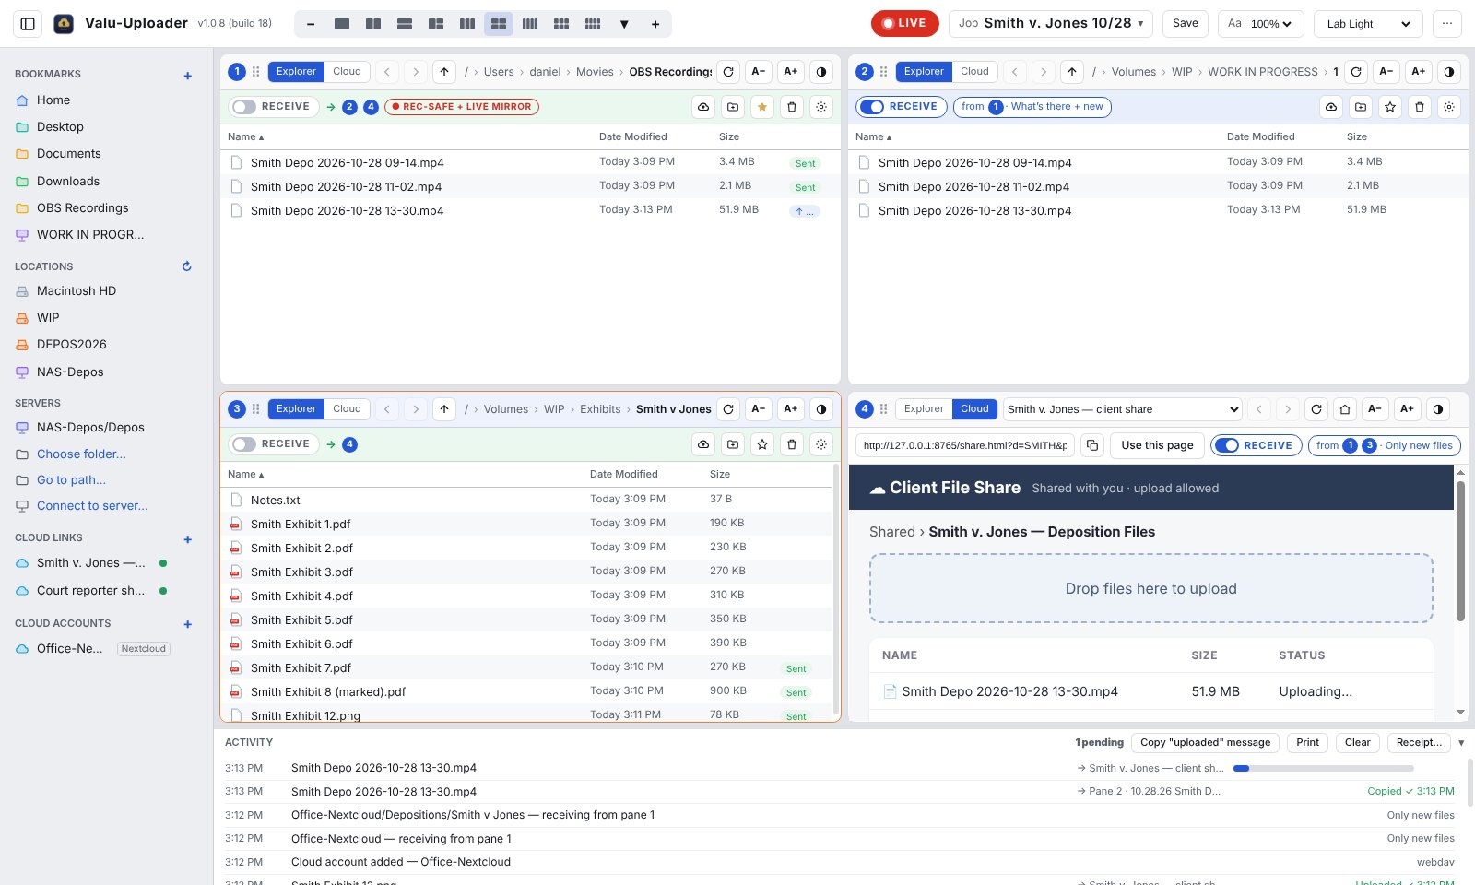This screenshot has width=1475, height=885.
Task: Switch pane 1 to Cloud tab
Action: coord(347,72)
